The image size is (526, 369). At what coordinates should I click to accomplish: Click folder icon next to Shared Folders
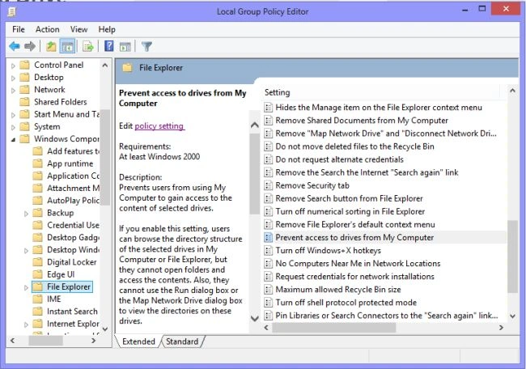point(25,102)
